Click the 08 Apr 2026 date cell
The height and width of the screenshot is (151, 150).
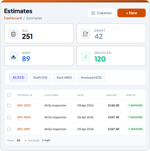85,105
